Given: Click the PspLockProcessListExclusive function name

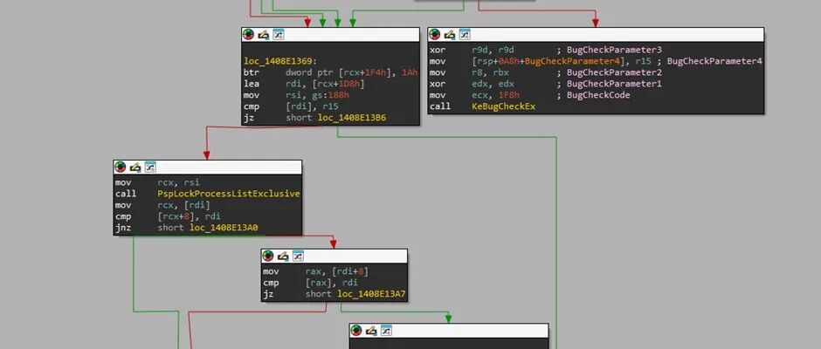Looking at the screenshot, I should 229,194.
